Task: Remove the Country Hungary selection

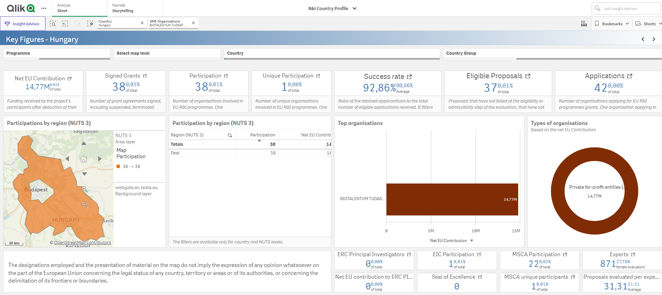Action: click(x=142, y=23)
